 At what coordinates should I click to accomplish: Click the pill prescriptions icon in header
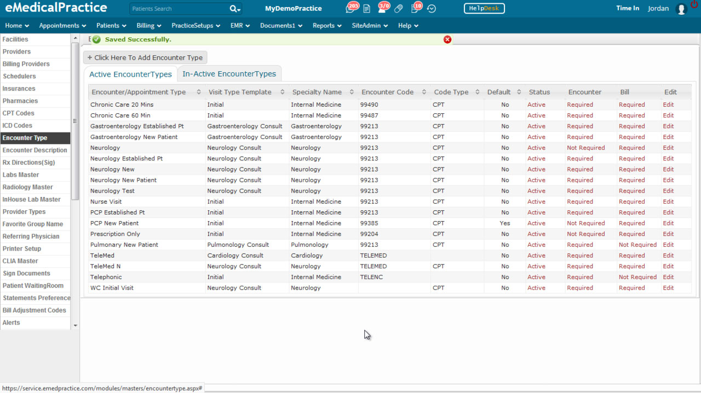pyautogui.click(x=398, y=9)
